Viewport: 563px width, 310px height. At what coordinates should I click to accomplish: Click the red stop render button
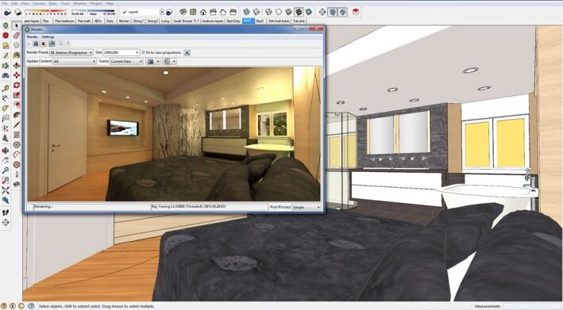tap(43, 44)
